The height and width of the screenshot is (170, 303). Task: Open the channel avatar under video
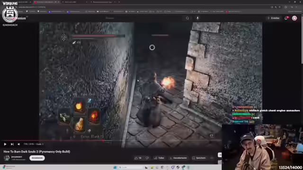(x=7, y=158)
